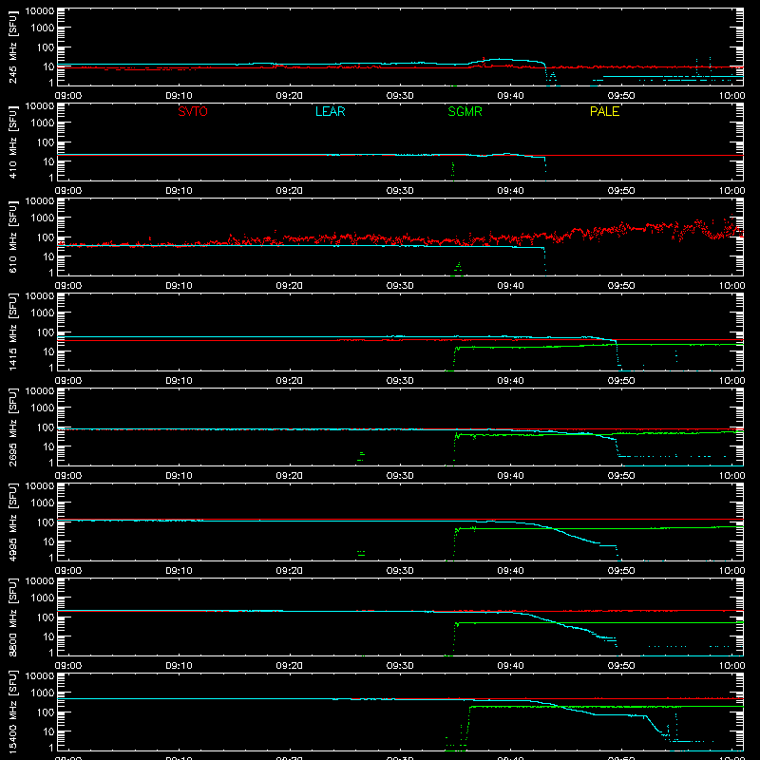Click '09:10' tick below the 4995 MHz panel
The height and width of the screenshot is (760, 760).
pyautogui.click(x=179, y=571)
